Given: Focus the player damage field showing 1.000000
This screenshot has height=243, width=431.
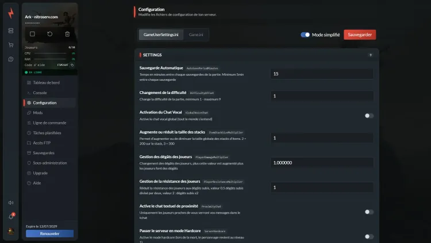Looking at the screenshot, I should 322,163.
